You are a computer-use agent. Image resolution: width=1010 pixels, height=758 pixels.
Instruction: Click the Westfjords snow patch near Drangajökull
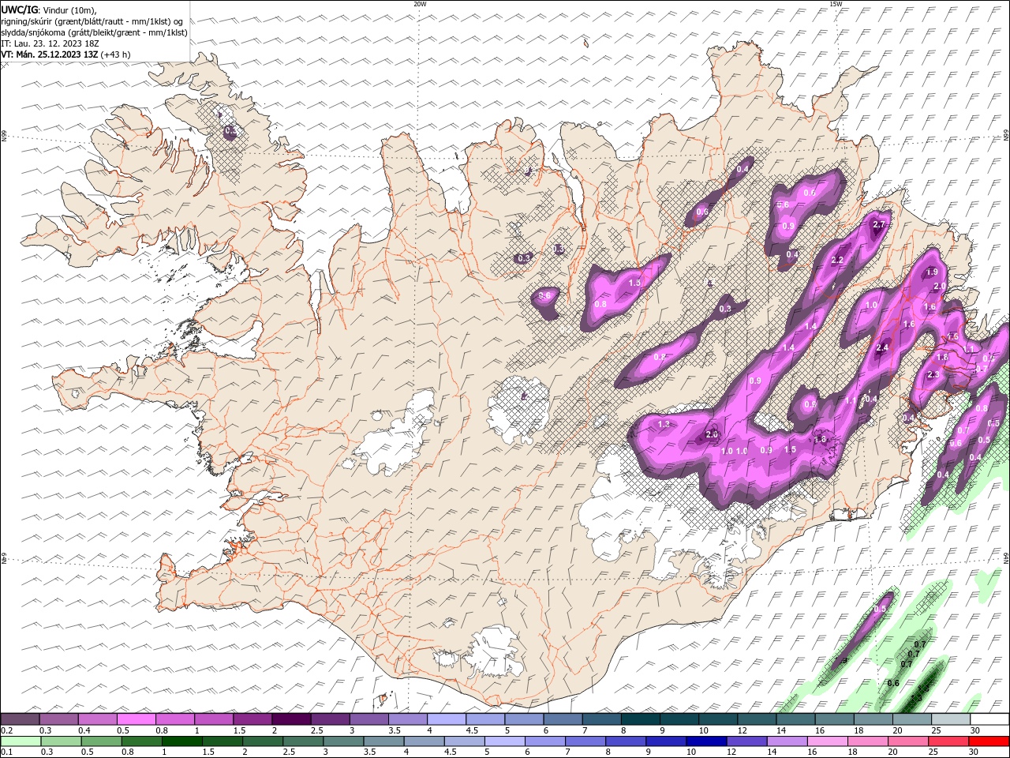pyautogui.click(x=230, y=130)
